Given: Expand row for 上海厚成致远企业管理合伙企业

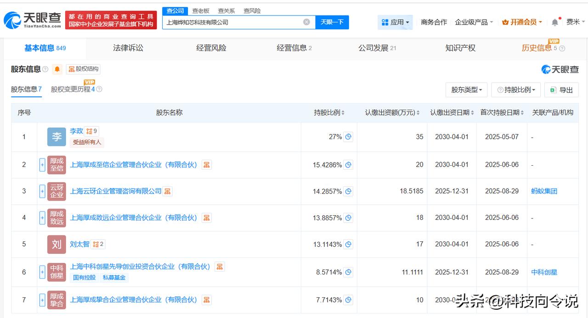Looking at the screenshot, I should [x=42, y=218].
